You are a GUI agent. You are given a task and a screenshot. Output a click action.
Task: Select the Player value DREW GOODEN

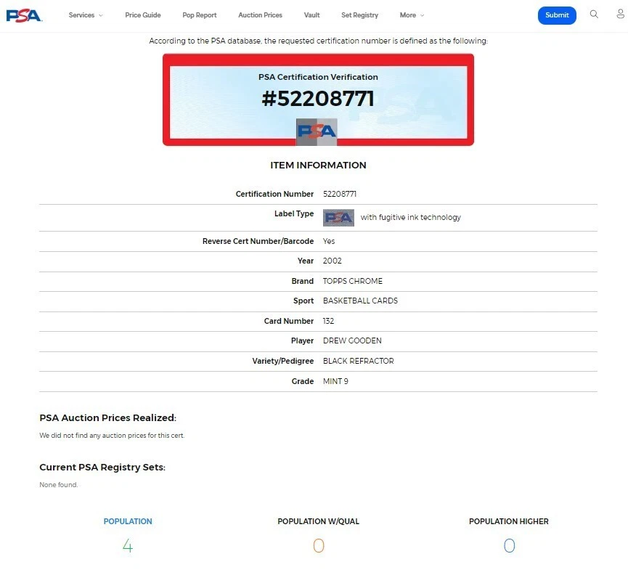(x=352, y=340)
